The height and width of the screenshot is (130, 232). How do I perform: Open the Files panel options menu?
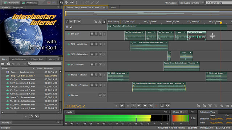pyautogui.click(x=58, y=59)
